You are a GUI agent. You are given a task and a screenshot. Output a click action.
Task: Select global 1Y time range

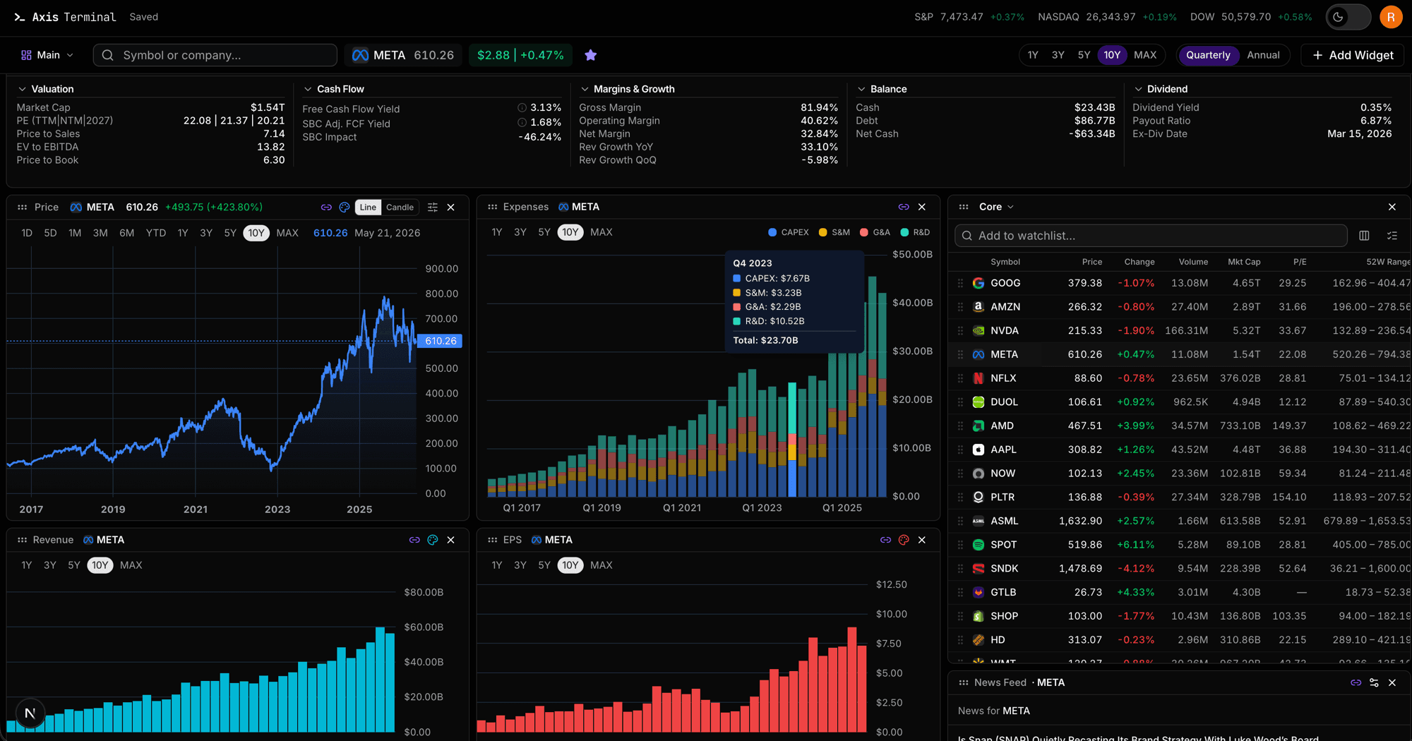pyautogui.click(x=1033, y=55)
